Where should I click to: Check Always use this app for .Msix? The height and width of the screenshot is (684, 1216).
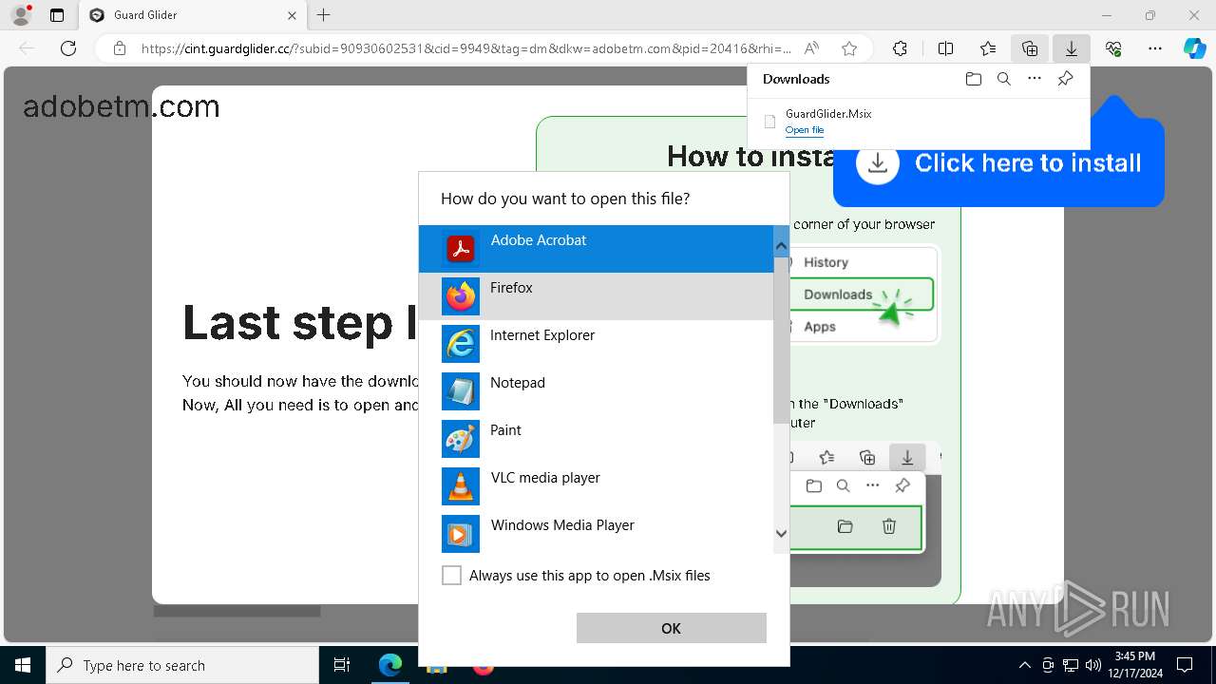tap(452, 576)
